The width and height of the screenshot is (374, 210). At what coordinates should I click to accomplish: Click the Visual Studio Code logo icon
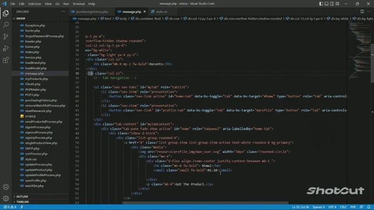(x=4, y=3)
